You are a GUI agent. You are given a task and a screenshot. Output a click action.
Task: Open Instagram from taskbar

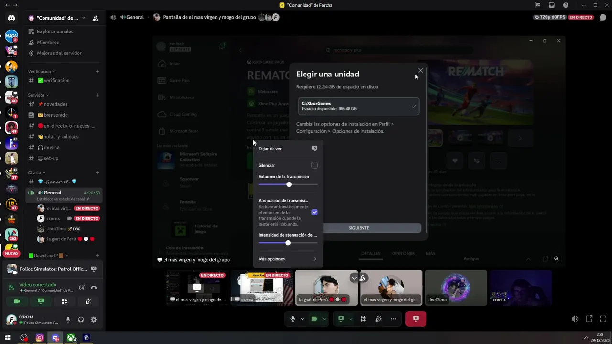pos(40,338)
